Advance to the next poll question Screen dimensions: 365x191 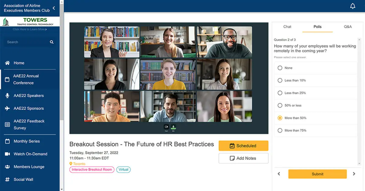pos(354,174)
